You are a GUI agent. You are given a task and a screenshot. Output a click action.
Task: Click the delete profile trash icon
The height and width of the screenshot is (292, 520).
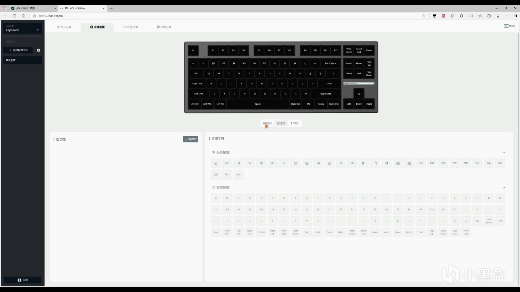[x=39, y=50]
